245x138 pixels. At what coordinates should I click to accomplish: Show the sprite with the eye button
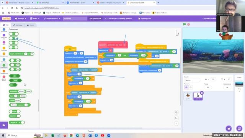coord(186,87)
